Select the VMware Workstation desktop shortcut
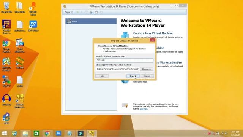This screenshot has height=137, width=243. (20, 101)
